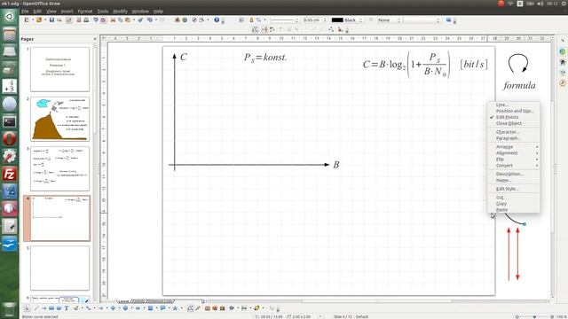Click the Format Paintbrush icon
The height and width of the screenshot is (319, 568).
tap(140, 19)
